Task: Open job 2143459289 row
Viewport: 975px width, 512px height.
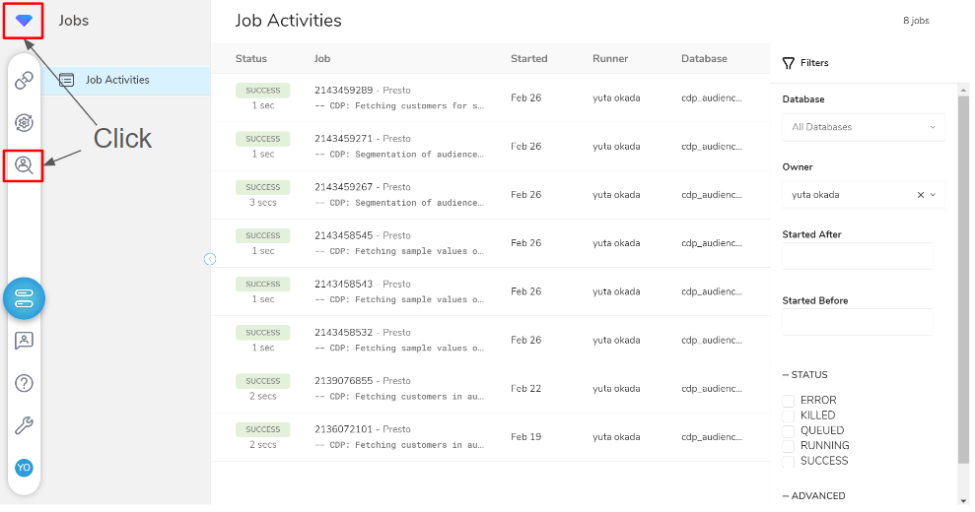Action: click(490, 98)
